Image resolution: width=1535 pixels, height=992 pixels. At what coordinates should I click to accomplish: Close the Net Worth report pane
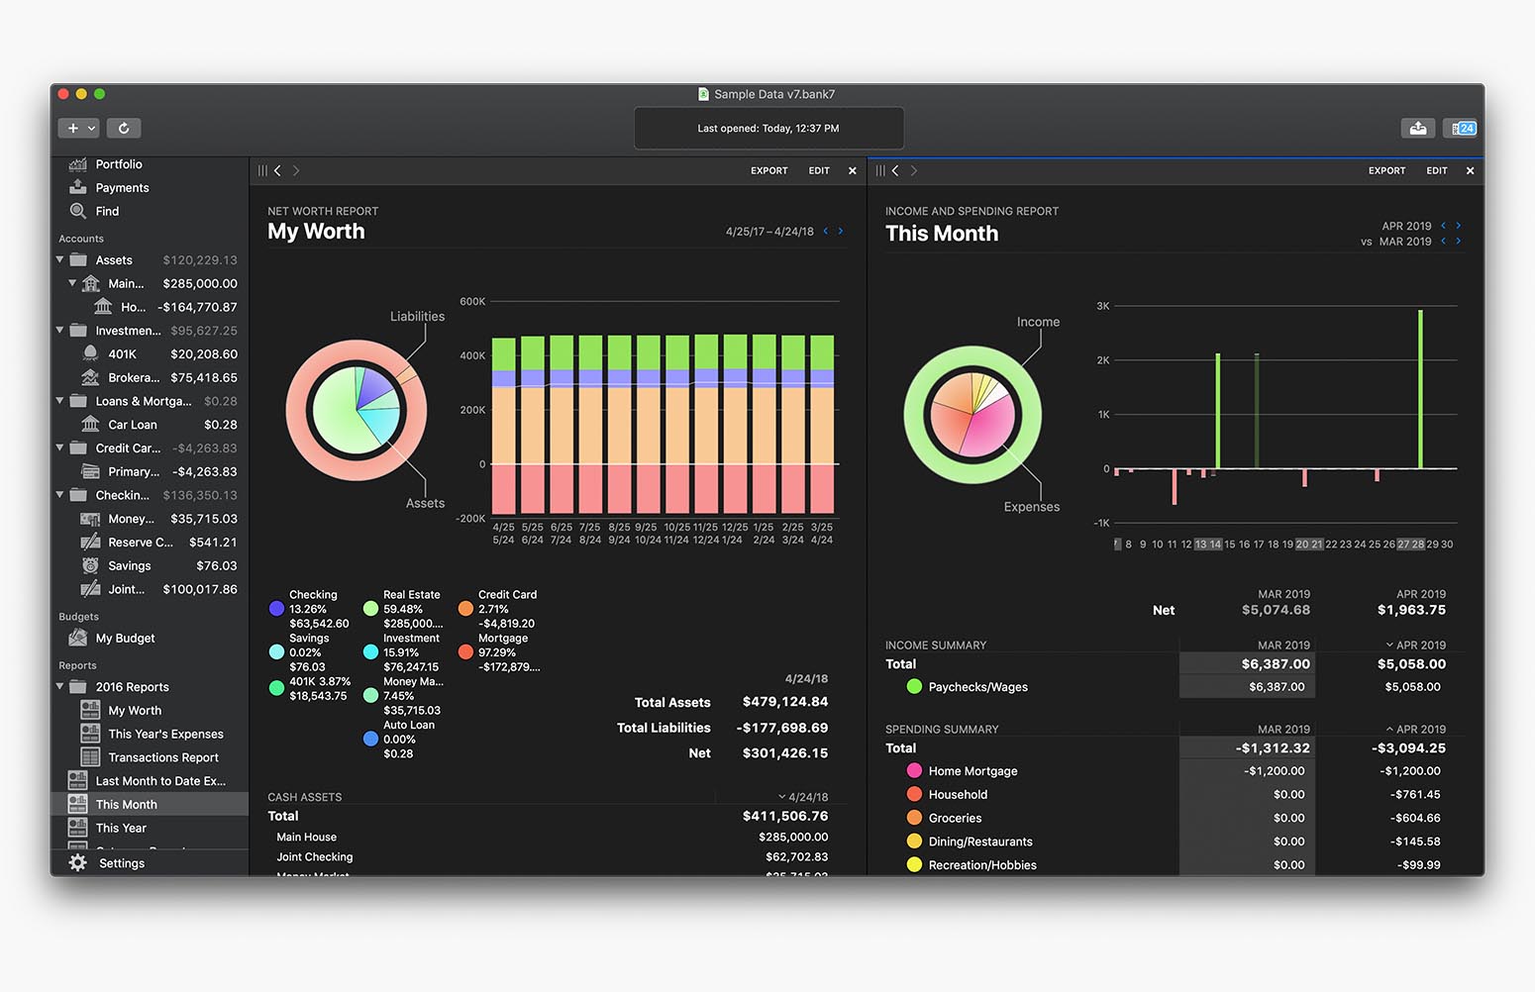852,170
